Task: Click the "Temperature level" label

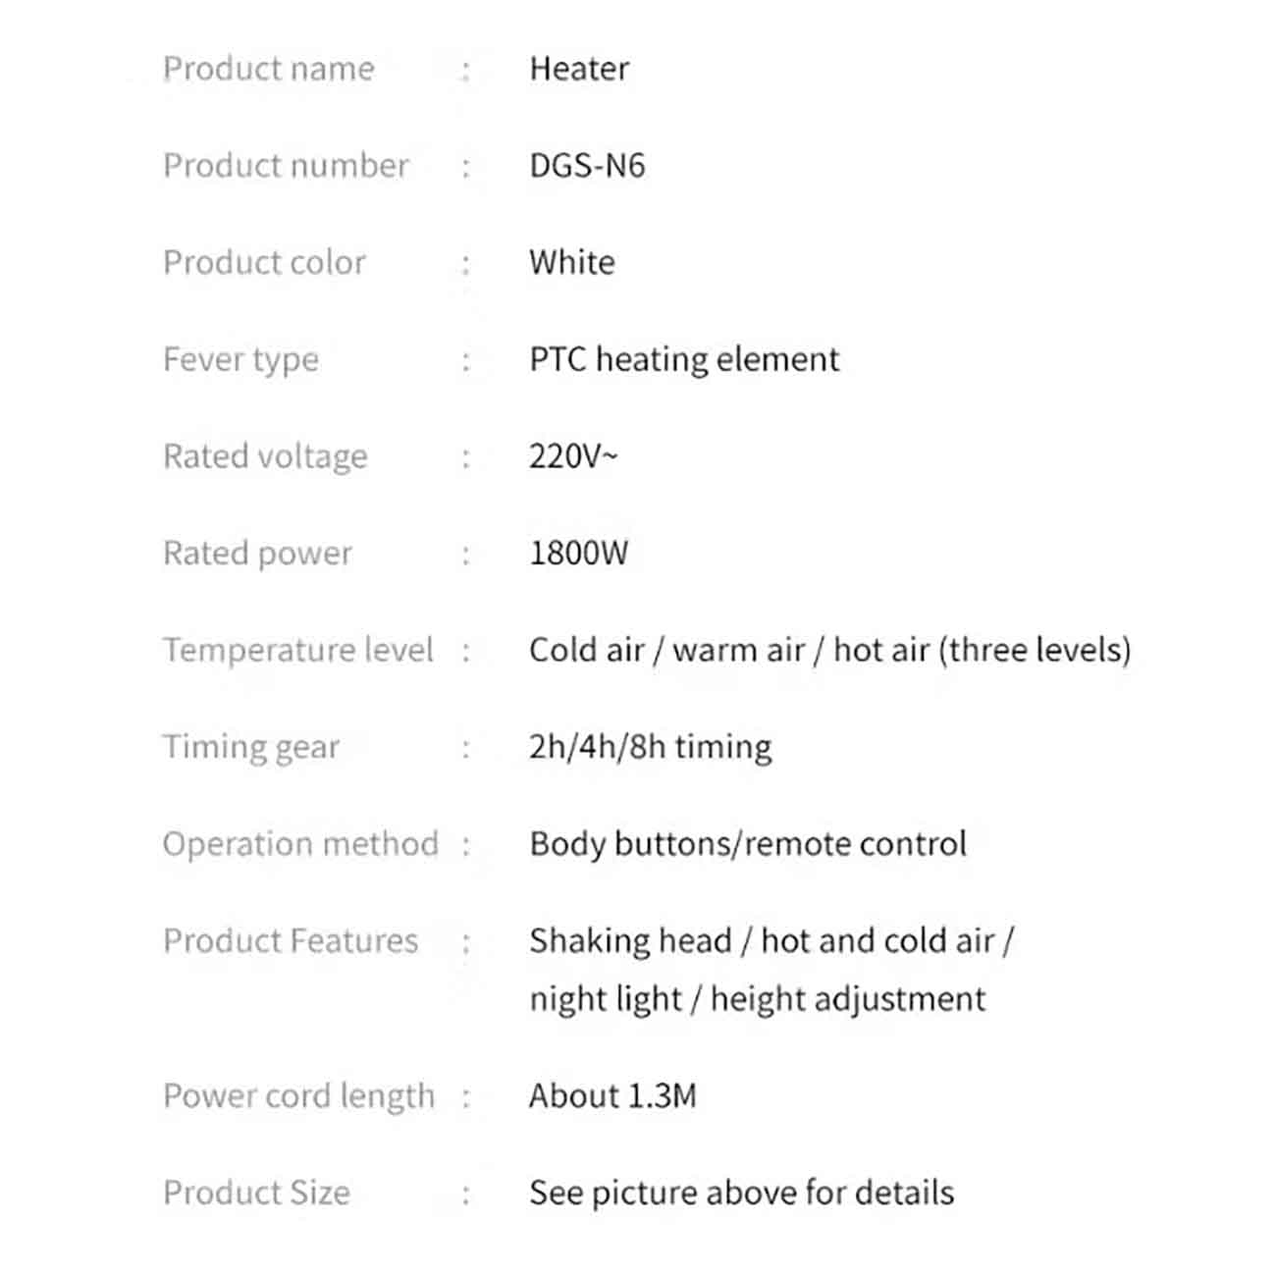Action: [297, 650]
